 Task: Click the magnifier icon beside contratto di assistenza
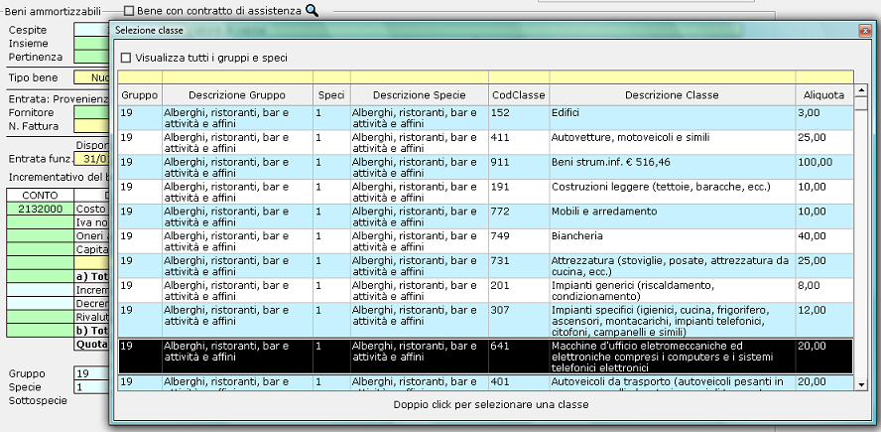click(312, 11)
